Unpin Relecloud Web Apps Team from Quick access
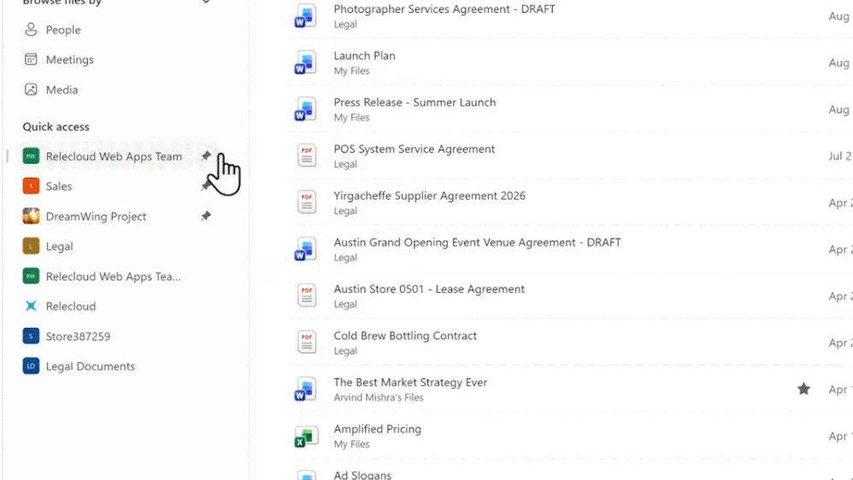 click(x=206, y=156)
